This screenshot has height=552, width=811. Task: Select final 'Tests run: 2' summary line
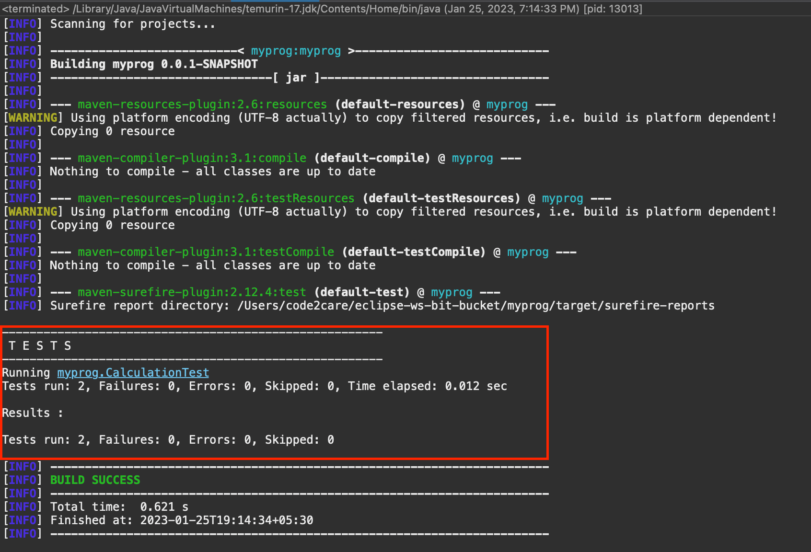click(168, 440)
